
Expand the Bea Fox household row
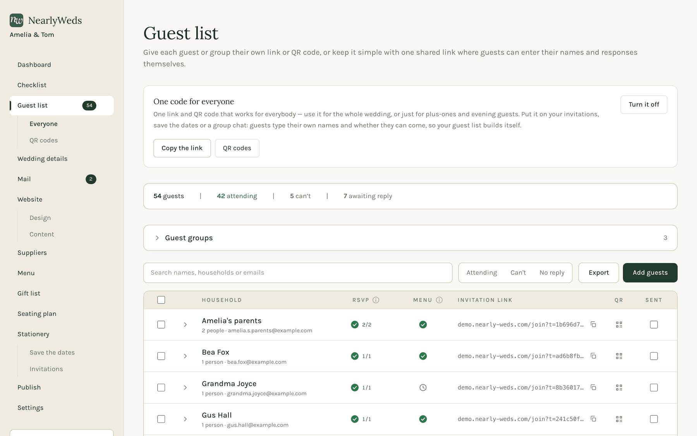pos(185,356)
